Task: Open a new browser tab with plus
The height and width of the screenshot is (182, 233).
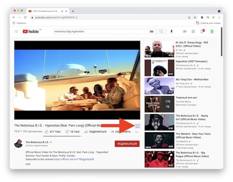Action: [73, 11]
